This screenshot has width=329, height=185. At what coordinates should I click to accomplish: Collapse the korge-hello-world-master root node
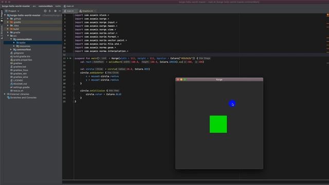click(5, 15)
